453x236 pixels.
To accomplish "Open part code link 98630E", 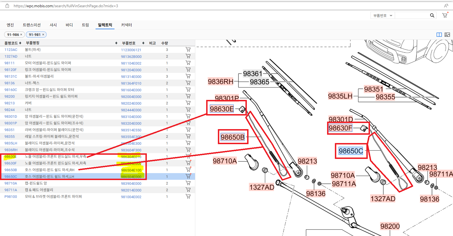I will [x=11, y=157].
